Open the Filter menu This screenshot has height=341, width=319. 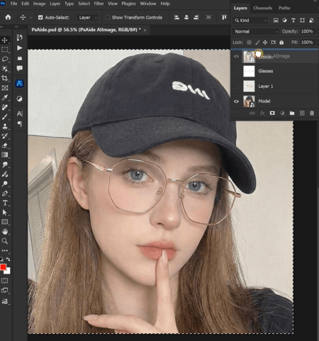click(99, 4)
